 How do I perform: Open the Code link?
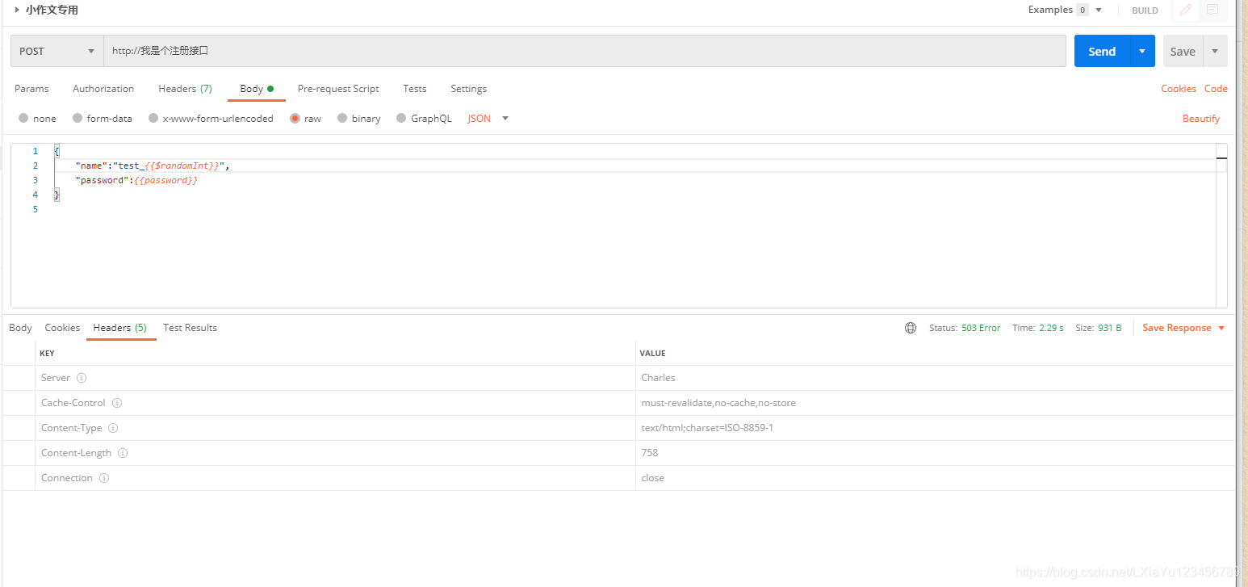(x=1216, y=89)
